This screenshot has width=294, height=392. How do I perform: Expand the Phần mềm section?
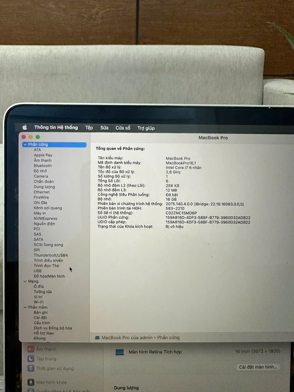pyautogui.click(x=25, y=307)
